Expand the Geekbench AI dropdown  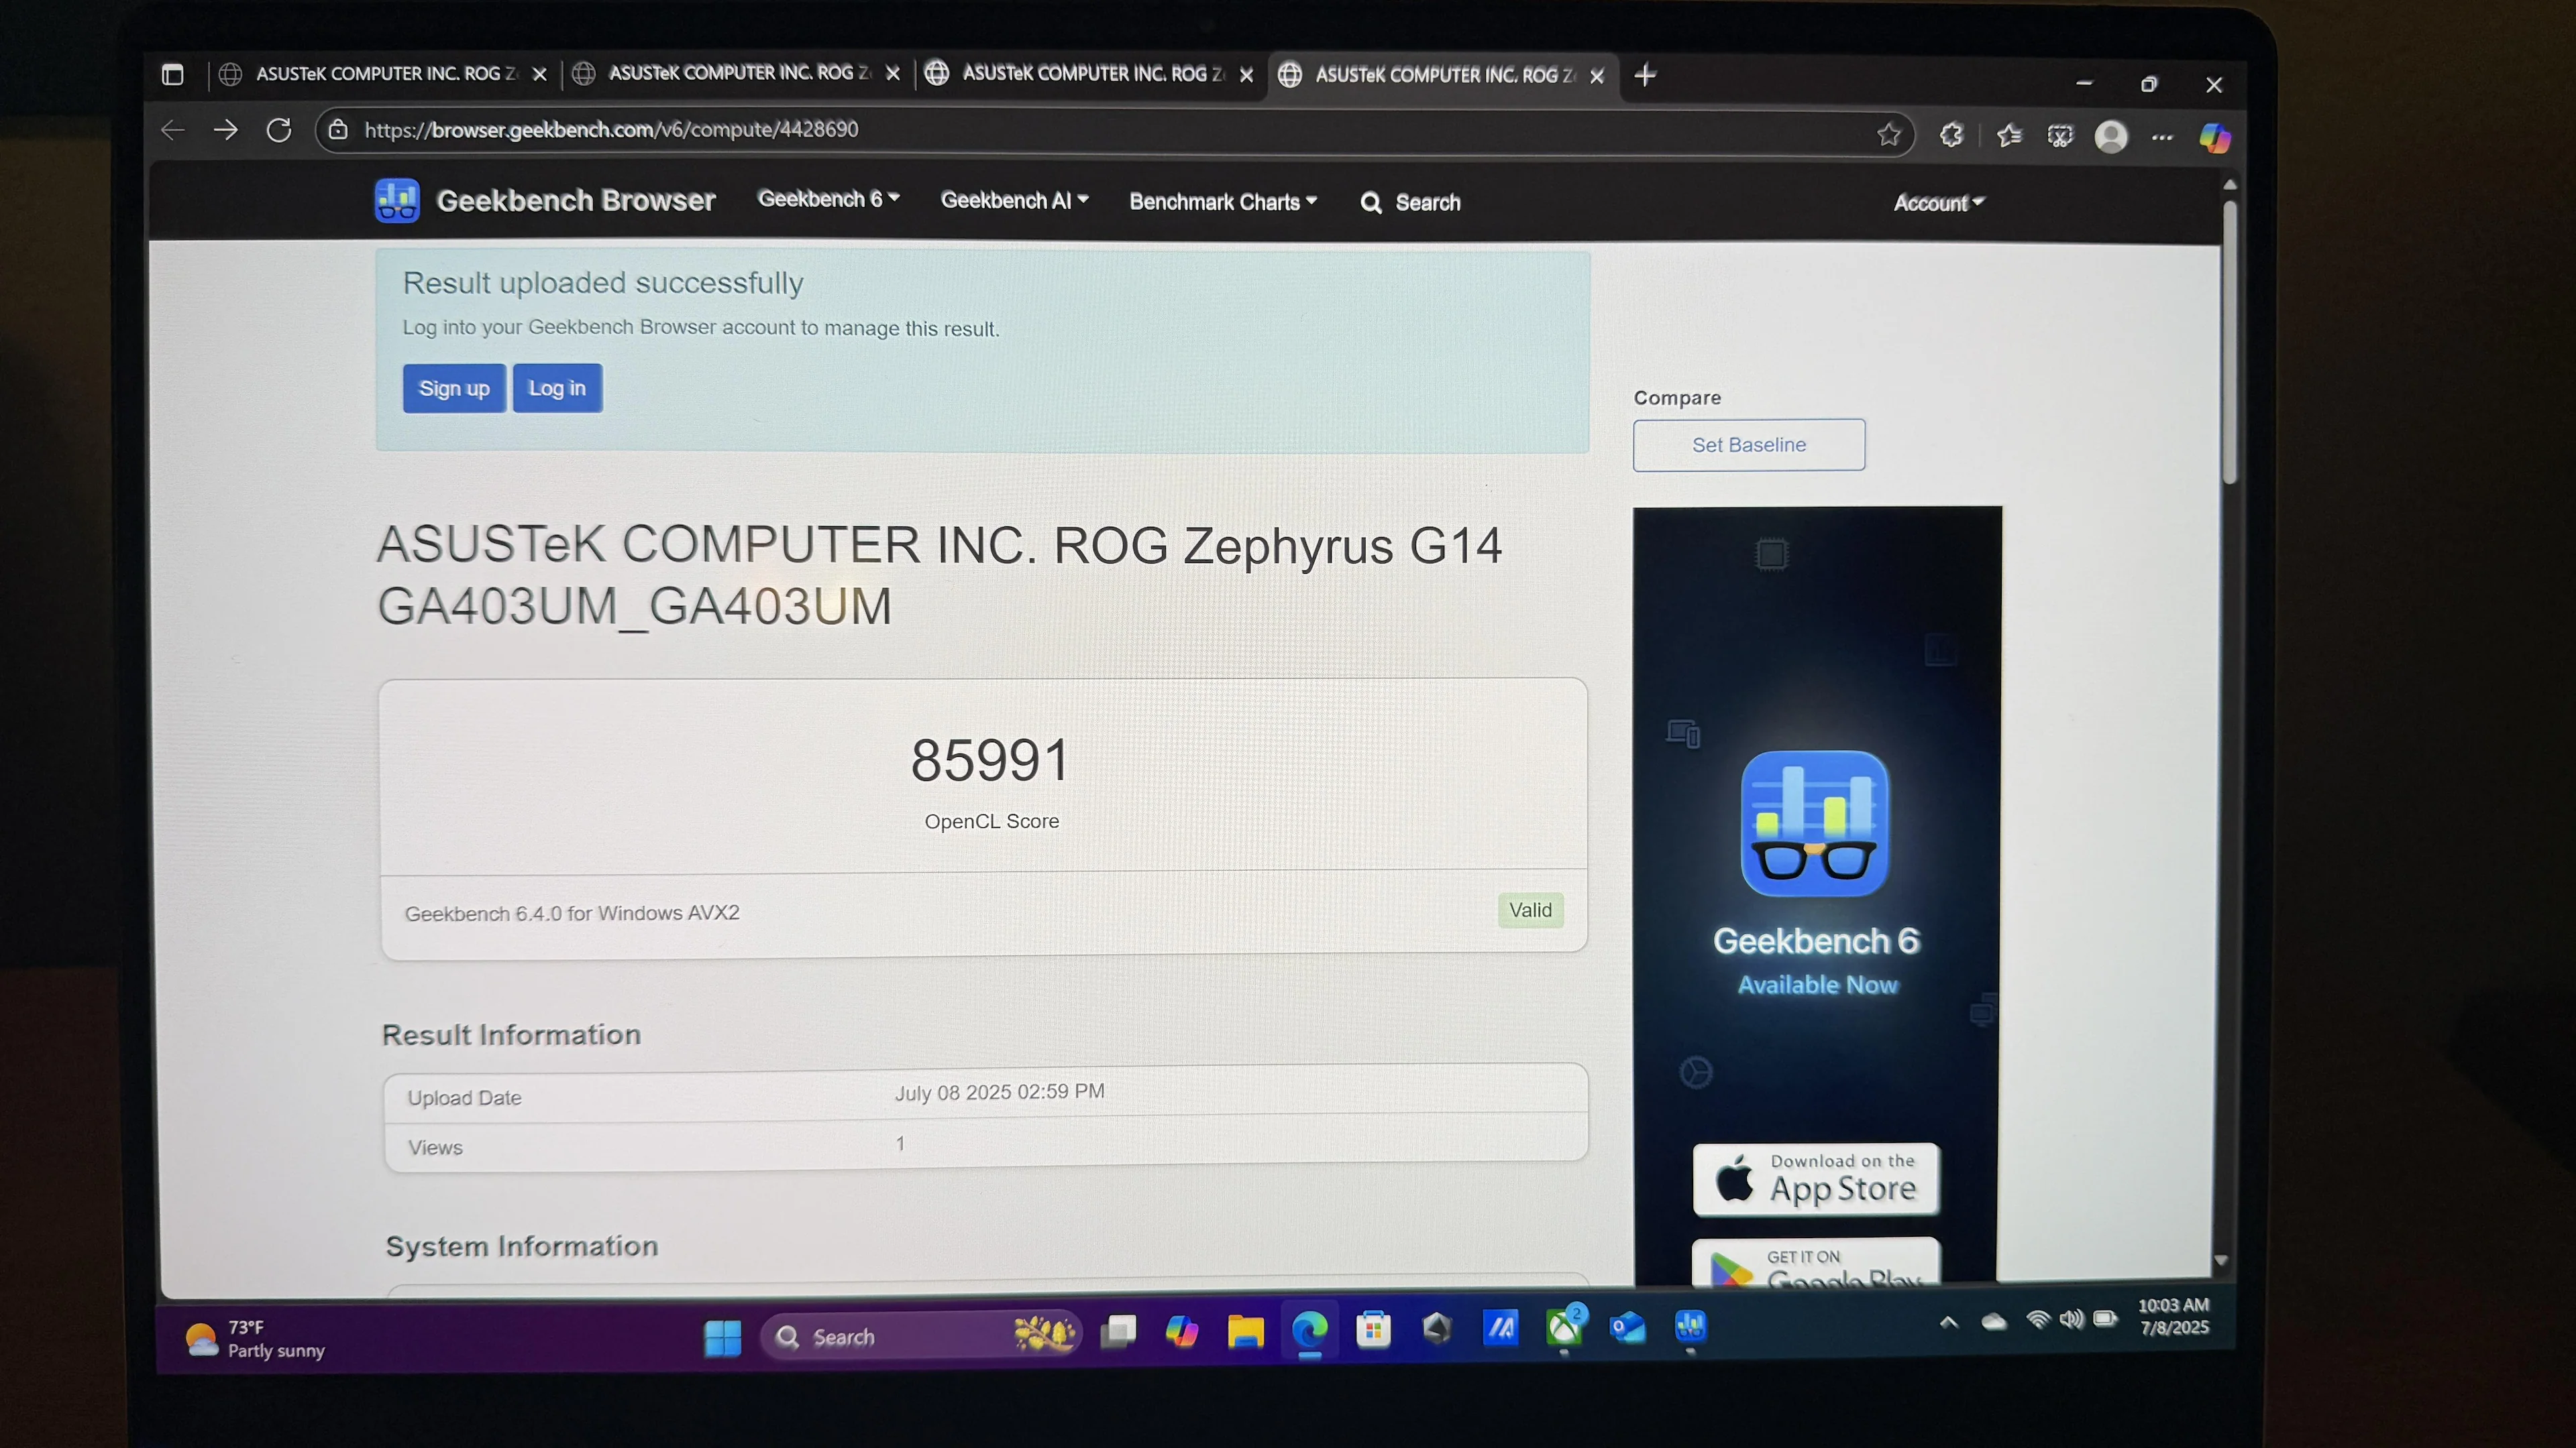pos(1014,201)
